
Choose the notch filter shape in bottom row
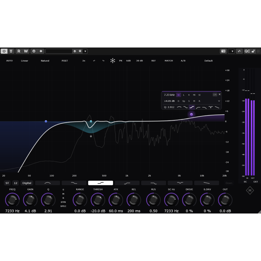[180, 183]
